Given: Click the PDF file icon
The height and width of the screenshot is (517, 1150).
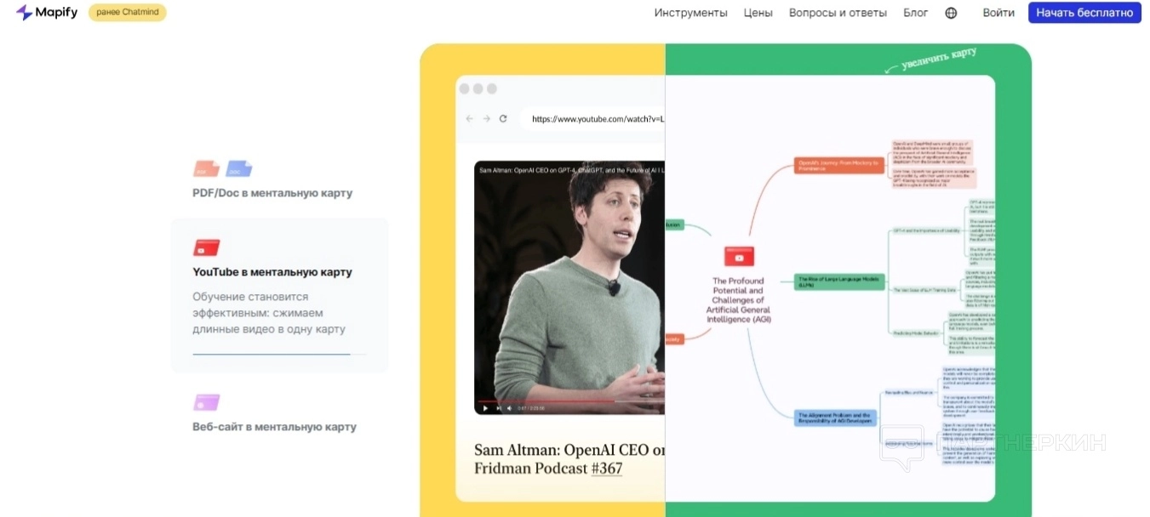Looking at the screenshot, I should [206, 168].
